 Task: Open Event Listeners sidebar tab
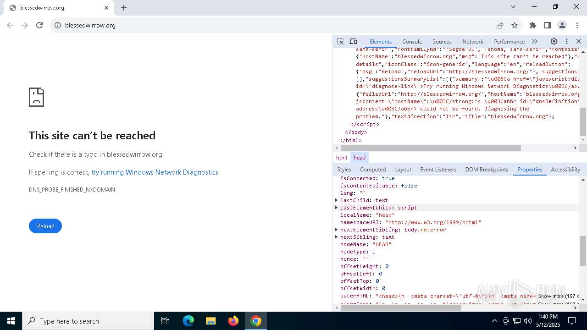[438, 170]
